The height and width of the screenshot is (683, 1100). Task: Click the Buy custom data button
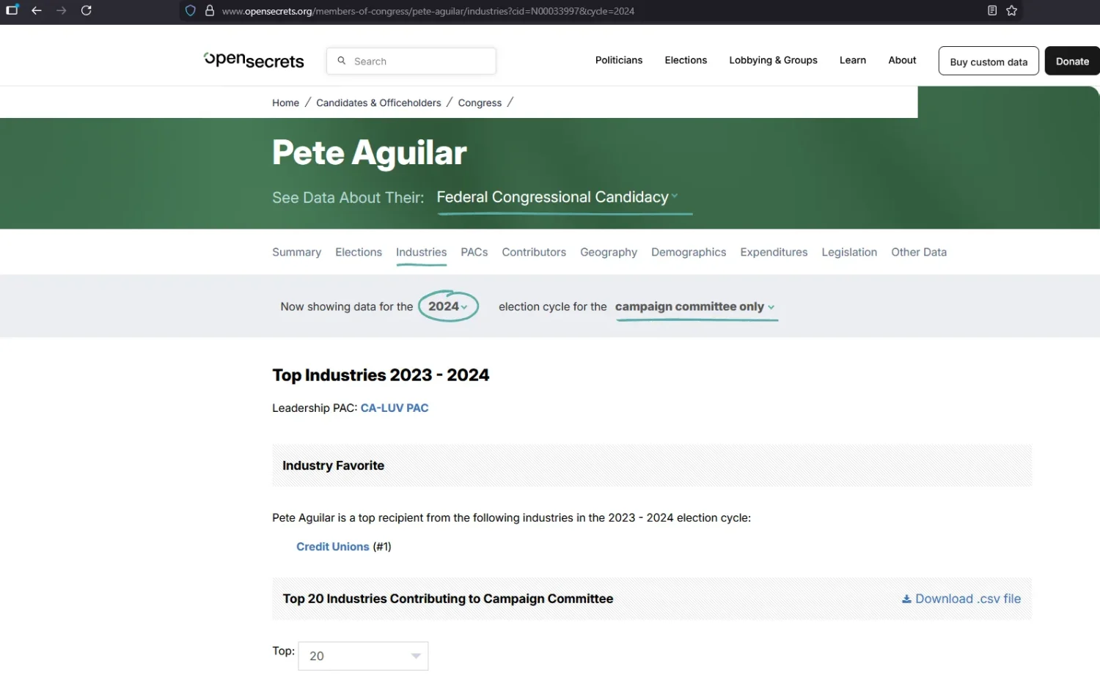[989, 62]
